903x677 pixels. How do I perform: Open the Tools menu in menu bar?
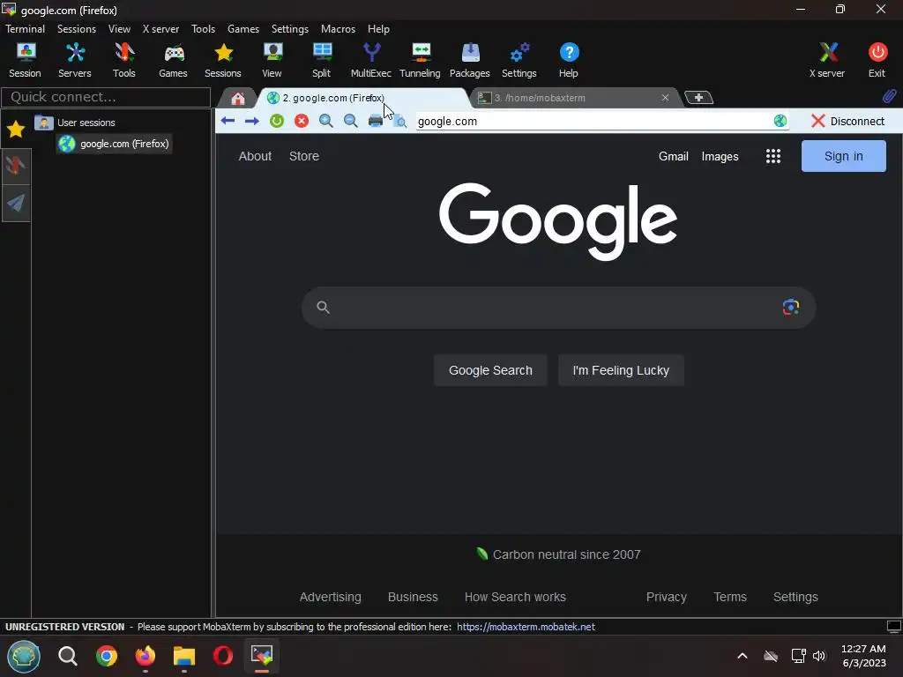click(204, 29)
